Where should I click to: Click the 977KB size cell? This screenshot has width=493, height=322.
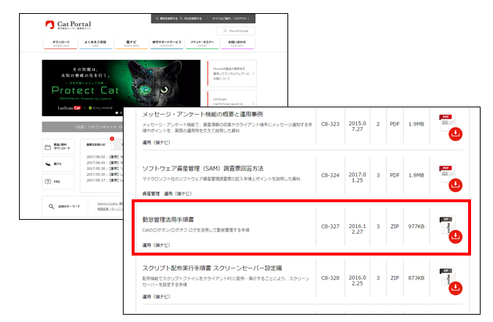[x=416, y=226]
